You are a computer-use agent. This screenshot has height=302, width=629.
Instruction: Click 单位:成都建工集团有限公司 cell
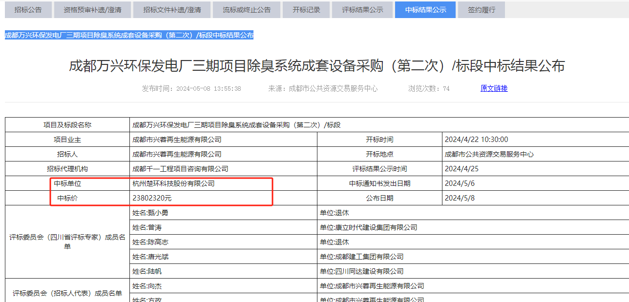click(473, 257)
